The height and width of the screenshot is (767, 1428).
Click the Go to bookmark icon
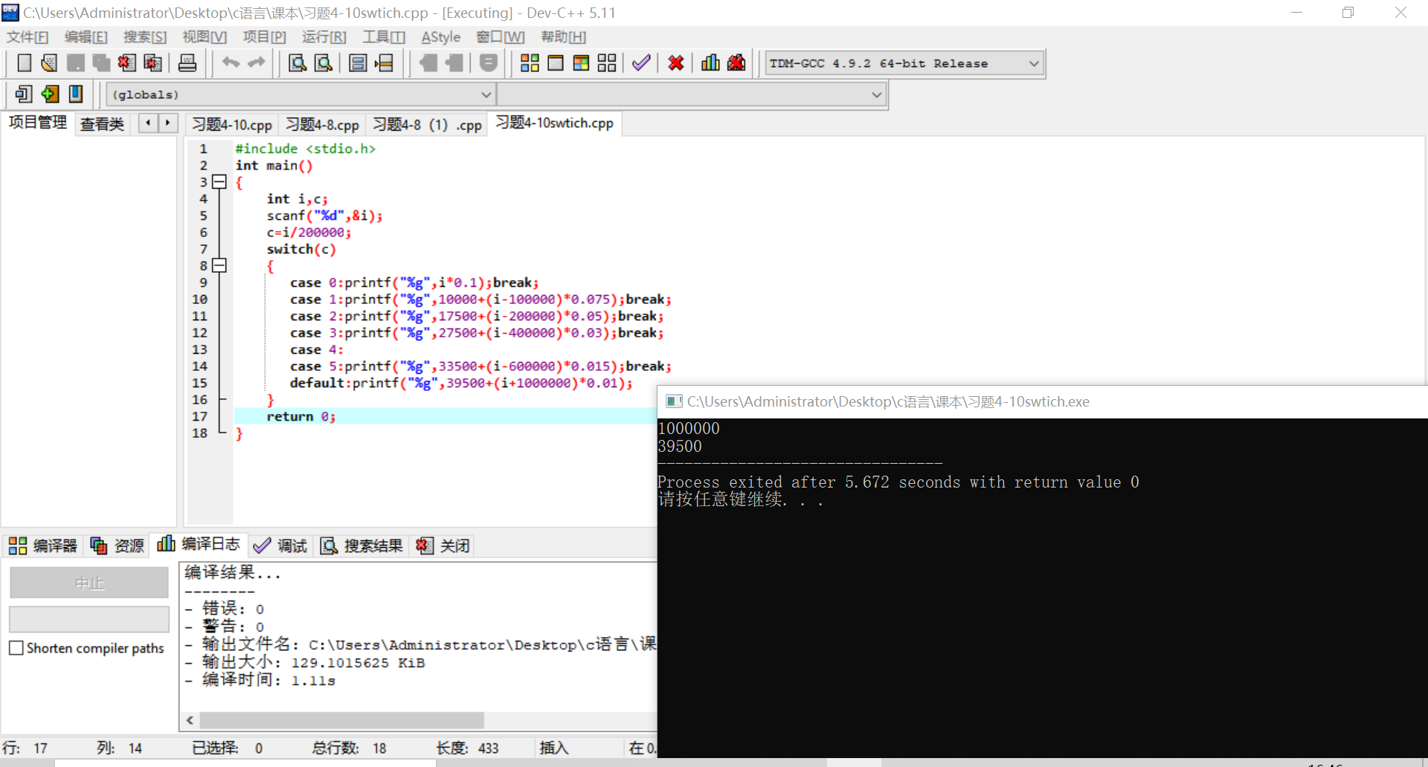pos(76,94)
